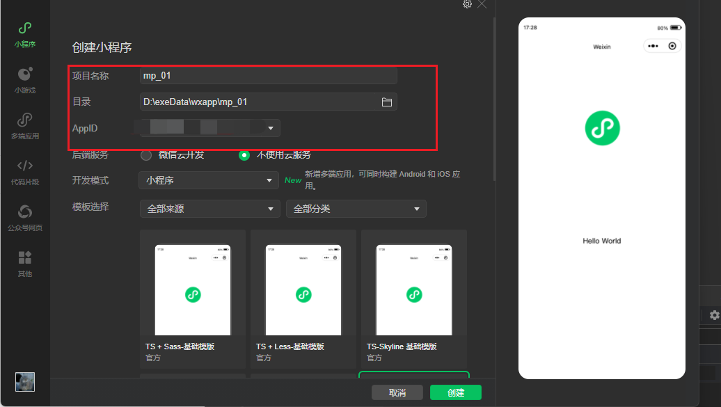This screenshot has width=721, height=407.
Task: Click the 取消 button
Action: pos(397,392)
